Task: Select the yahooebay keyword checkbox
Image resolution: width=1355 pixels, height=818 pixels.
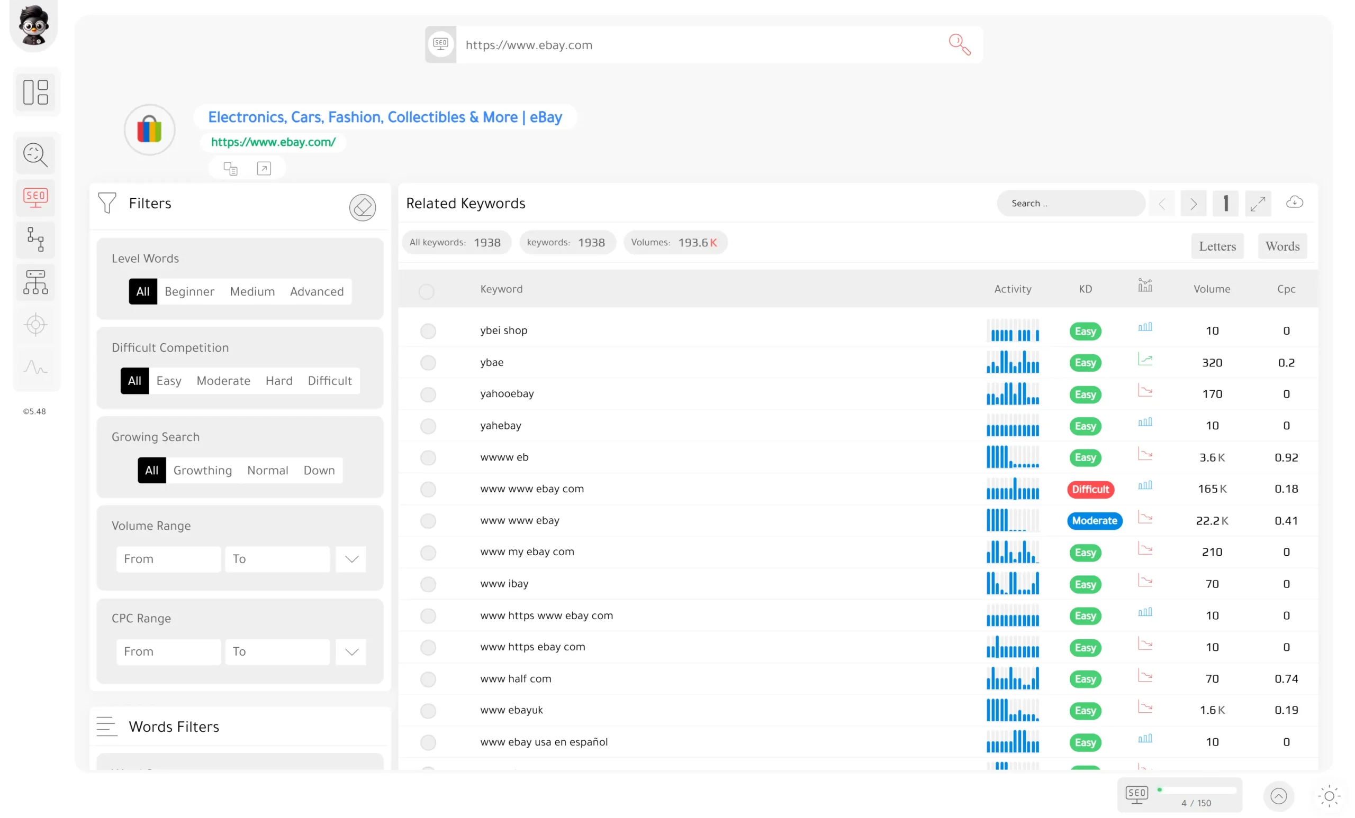Action: click(x=428, y=394)
